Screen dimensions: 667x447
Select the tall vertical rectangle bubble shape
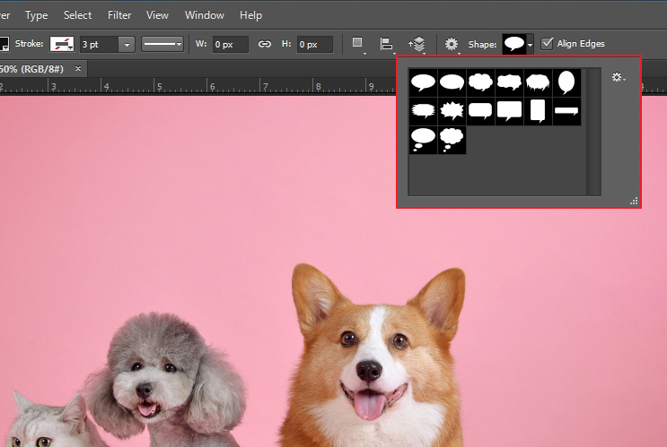[x=538, y=111]
